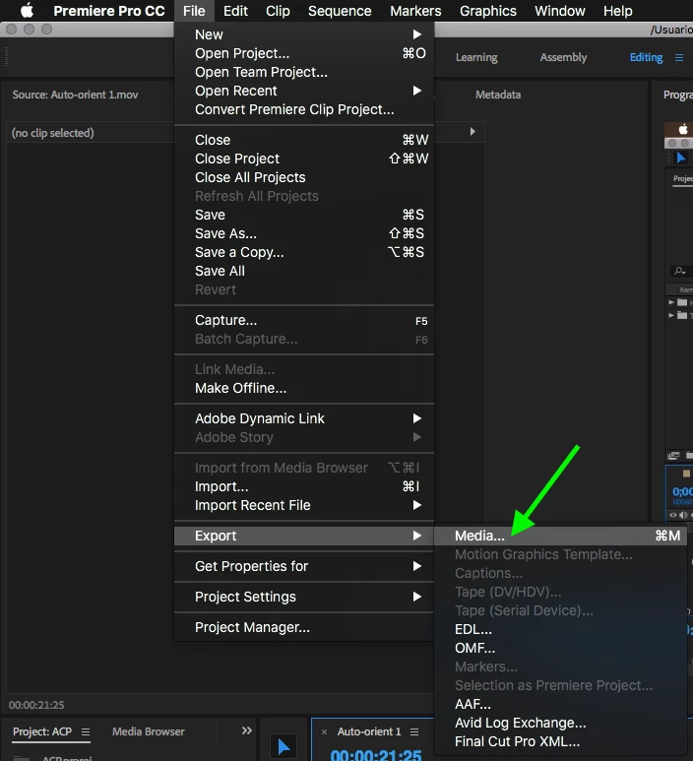Click the (no clip selected) label

(53, 133)
